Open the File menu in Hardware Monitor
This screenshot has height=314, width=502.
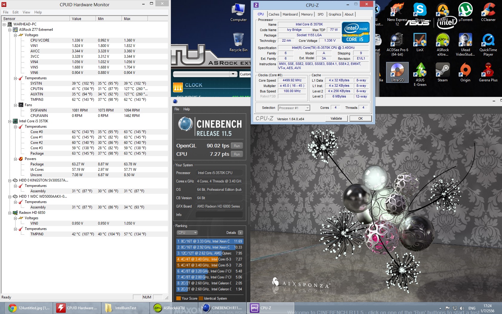(x=6, y=12)
